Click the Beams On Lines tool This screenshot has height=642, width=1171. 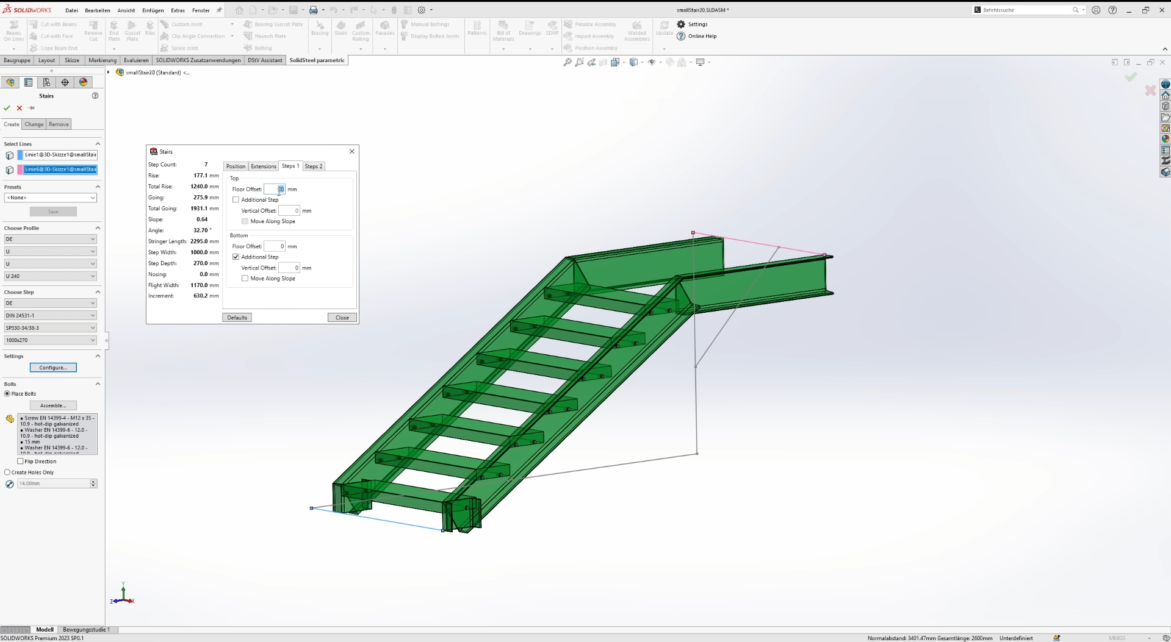tap(13, 31)
